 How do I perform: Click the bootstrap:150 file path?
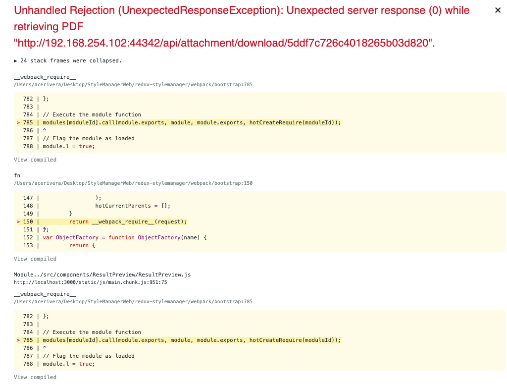(132, 183)
